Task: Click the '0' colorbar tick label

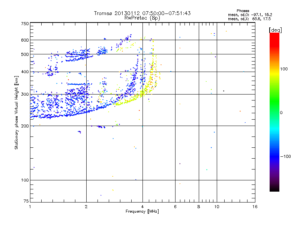Action: (x=281, y=113)
